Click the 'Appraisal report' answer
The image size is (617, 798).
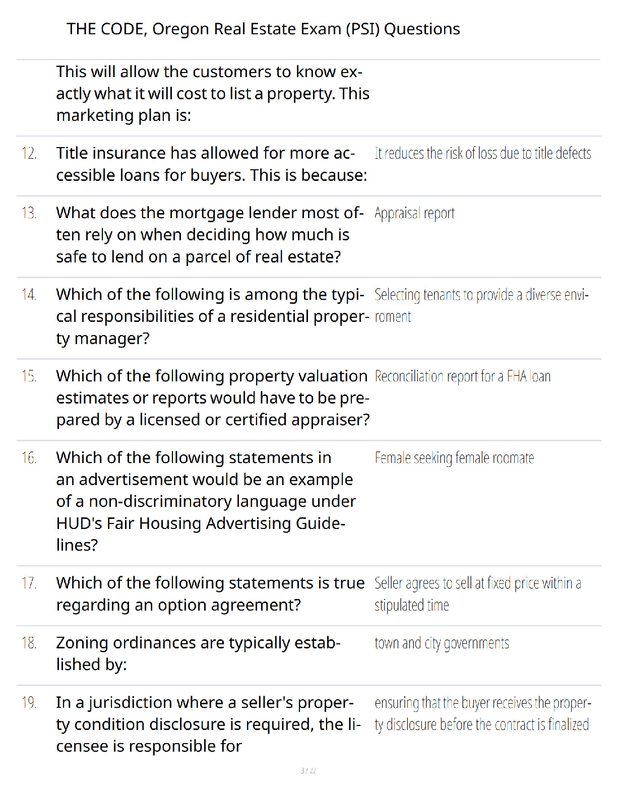tap(414, 214)
